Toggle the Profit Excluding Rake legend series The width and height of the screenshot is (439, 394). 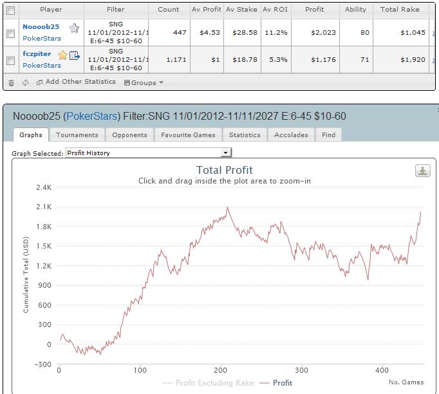[208, 383]
